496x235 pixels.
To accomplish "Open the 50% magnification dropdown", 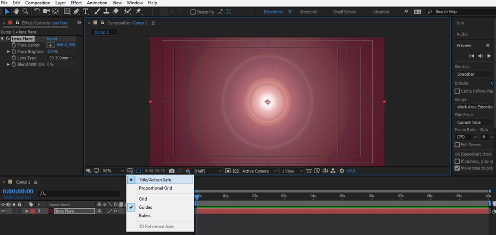I will (113, 171).
